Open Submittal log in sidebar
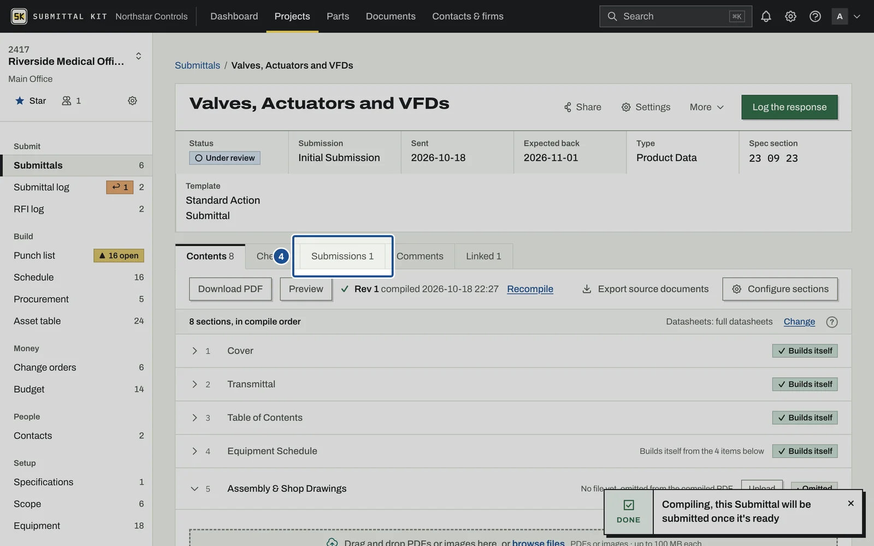This screenshot has height=546, width=874. coord(76,187)
